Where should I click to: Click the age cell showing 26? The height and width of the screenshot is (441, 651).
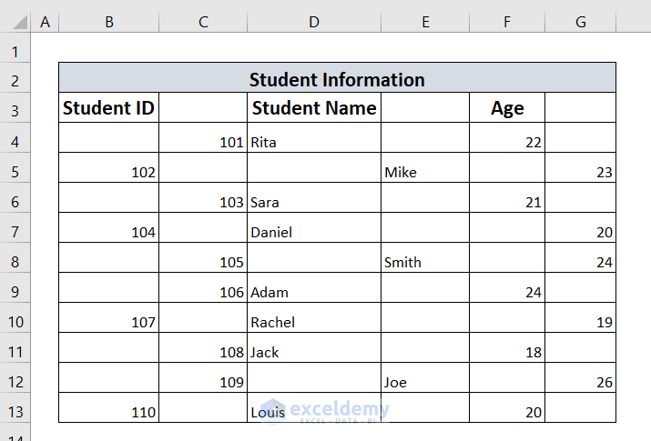(580, 382)
